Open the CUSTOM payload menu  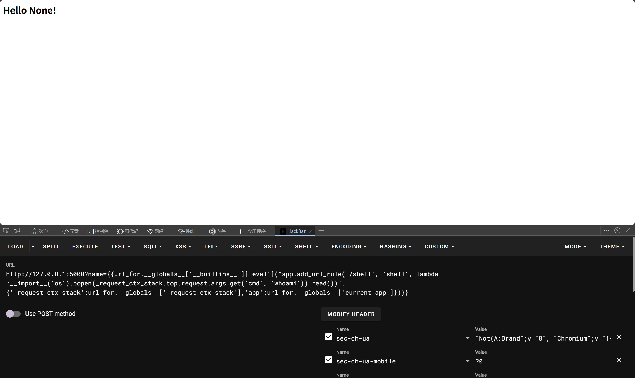(x=439, y=247)
